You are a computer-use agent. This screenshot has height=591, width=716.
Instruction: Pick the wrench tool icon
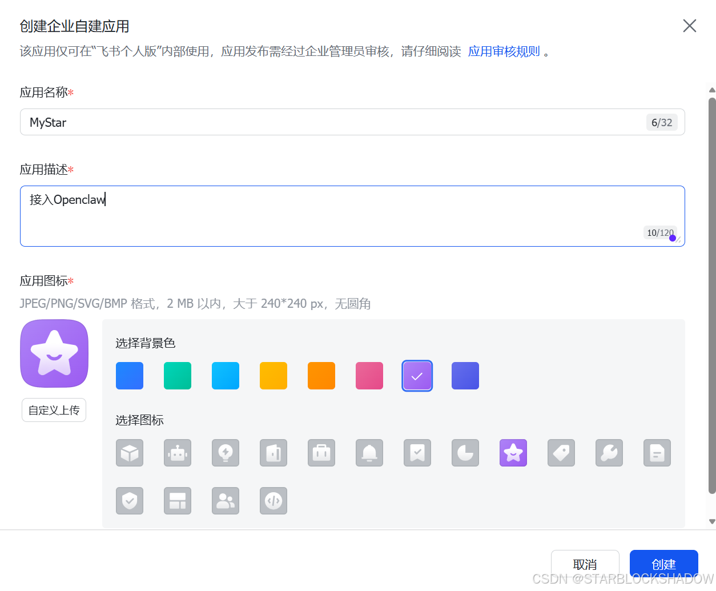click(x=609, y=453)
